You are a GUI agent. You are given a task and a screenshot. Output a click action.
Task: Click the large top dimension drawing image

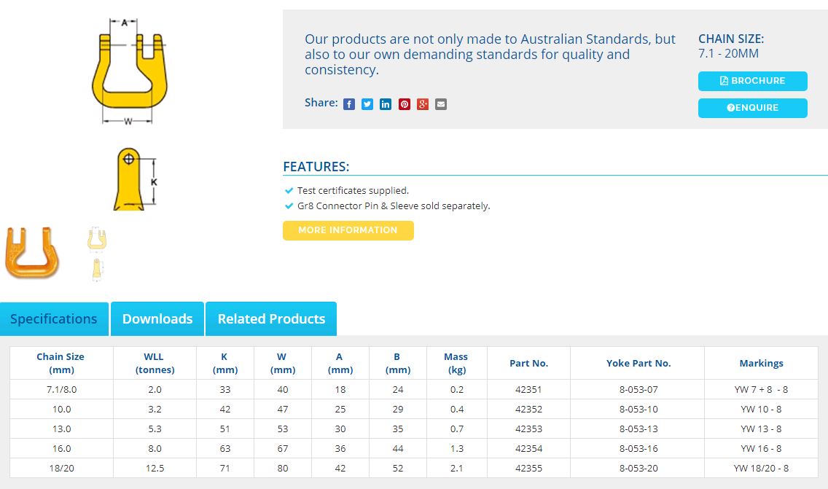pos(130,70)
